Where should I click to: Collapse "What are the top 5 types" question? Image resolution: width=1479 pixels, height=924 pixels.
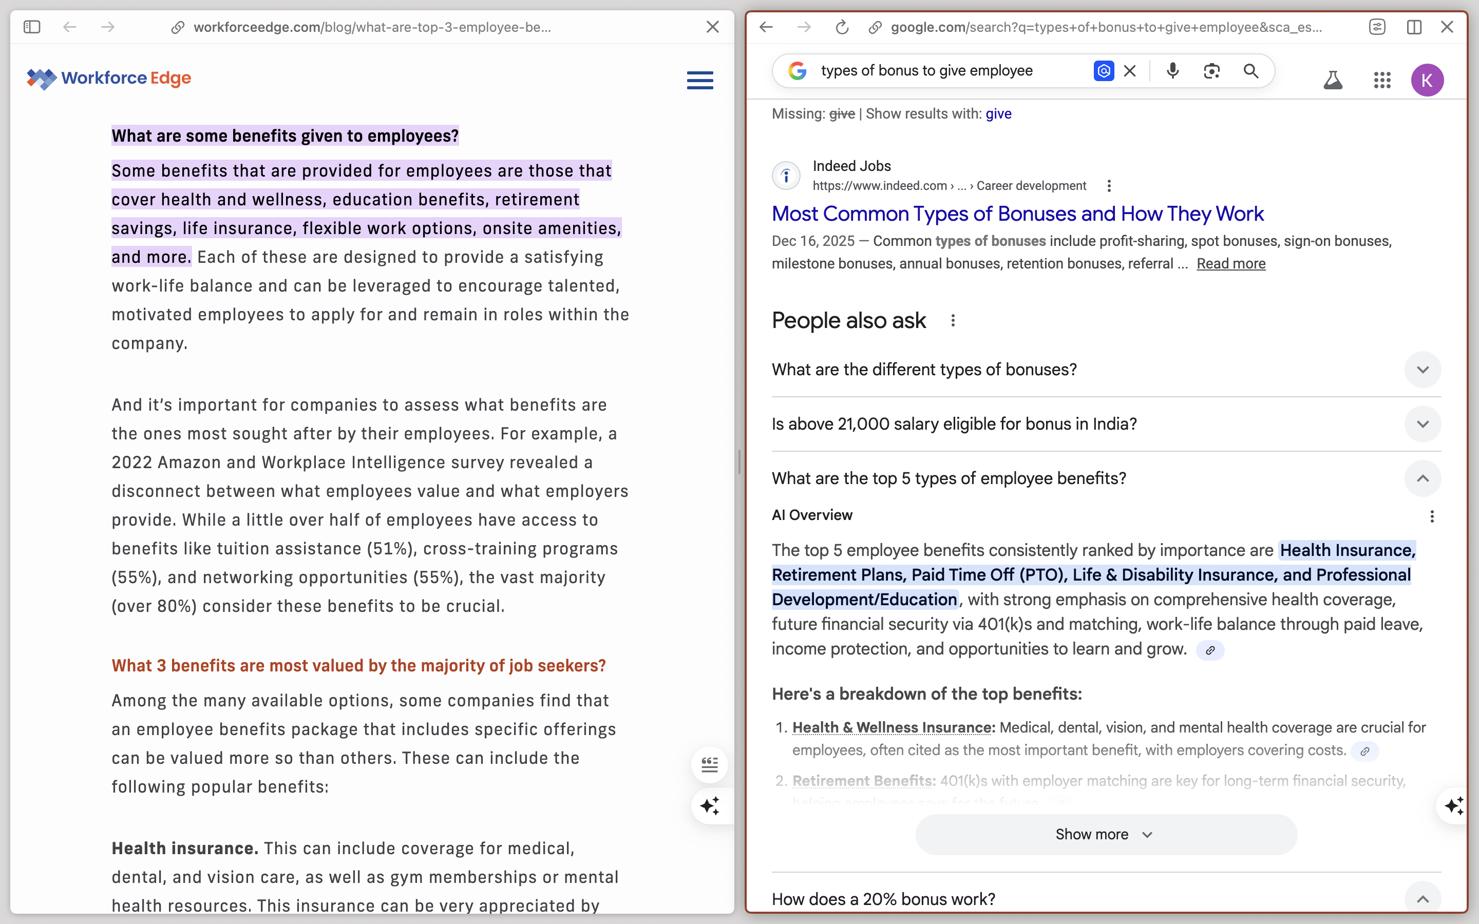click(1422, 478)
